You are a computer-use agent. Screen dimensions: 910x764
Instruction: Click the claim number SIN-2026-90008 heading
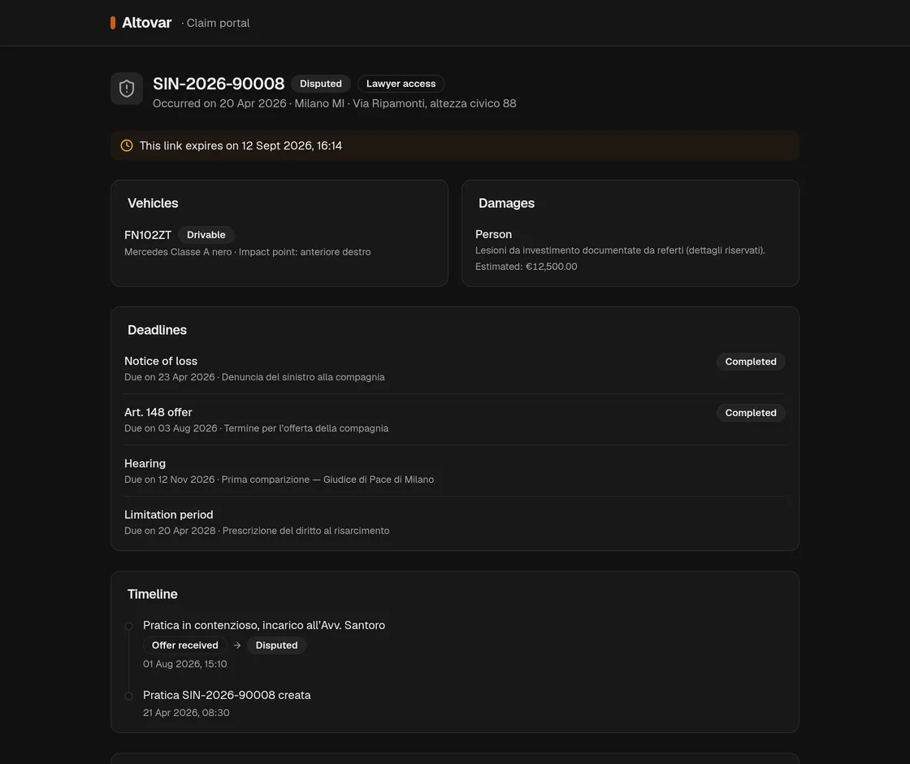tap(219, 84)
